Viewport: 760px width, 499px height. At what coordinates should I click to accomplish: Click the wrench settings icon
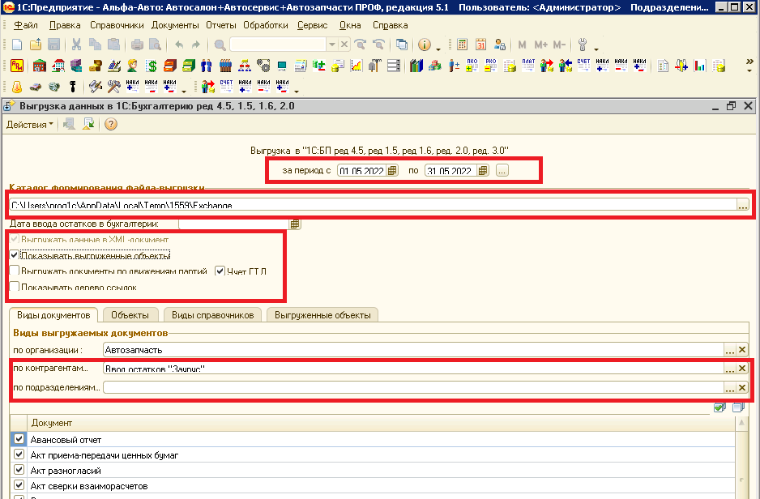[x=583, y=45]
